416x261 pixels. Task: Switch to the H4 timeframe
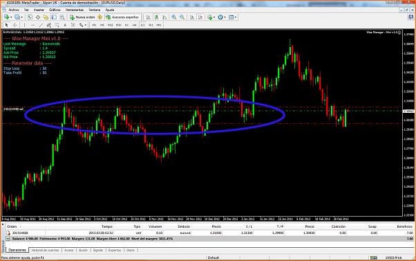pyautogui.click(x=135, y=25)
